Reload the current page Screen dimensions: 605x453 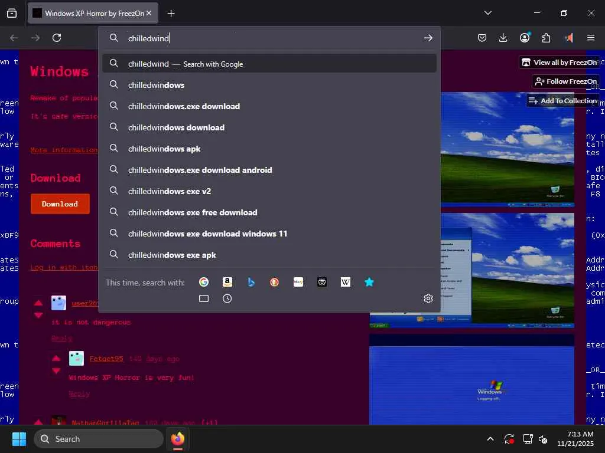pyautogui.click(x=57, y=38)
